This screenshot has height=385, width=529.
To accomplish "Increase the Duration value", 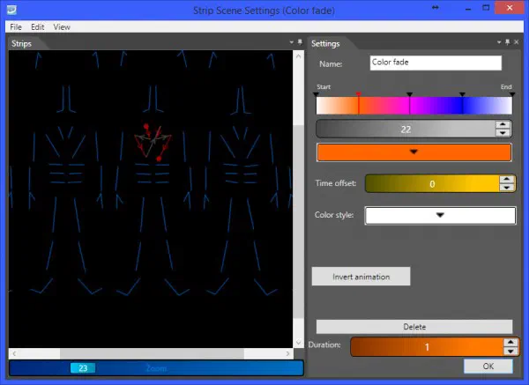I will 510,343.
